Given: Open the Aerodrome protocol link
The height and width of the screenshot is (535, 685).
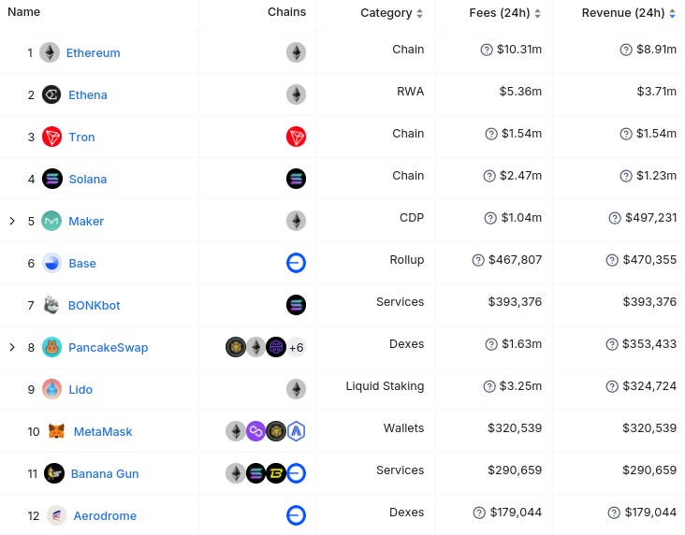Looking at the screenshot, I should click(105, 515).
